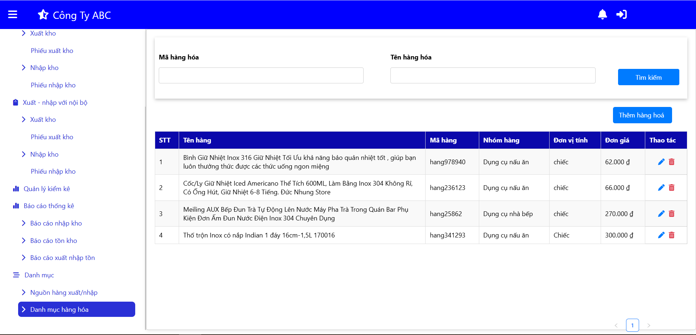The height and width of the screenshot is (335, 696).
Task: Delete row hang341293 with trash icon
Action: pyautogui.click(x=672, y=235)
